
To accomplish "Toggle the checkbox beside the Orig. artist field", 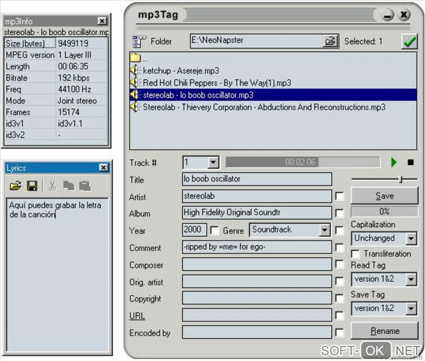I will tap(339, 281).
